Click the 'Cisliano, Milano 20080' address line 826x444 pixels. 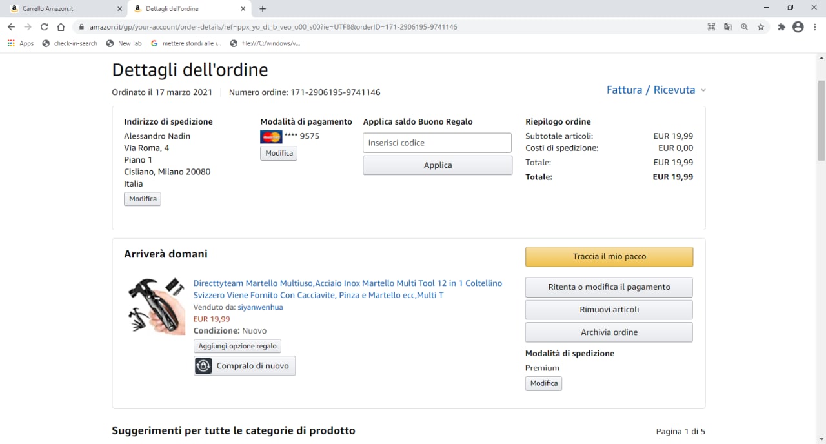167,172
